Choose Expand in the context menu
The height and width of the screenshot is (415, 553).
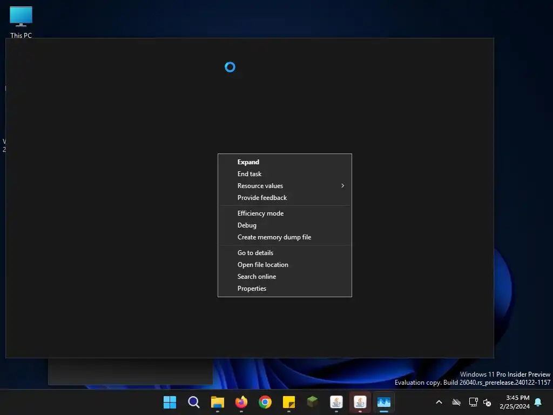285,162
